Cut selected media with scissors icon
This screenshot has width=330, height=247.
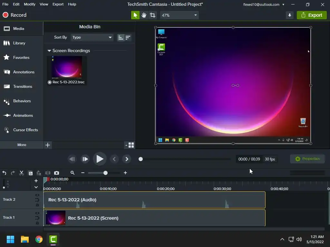click(22, 173)
